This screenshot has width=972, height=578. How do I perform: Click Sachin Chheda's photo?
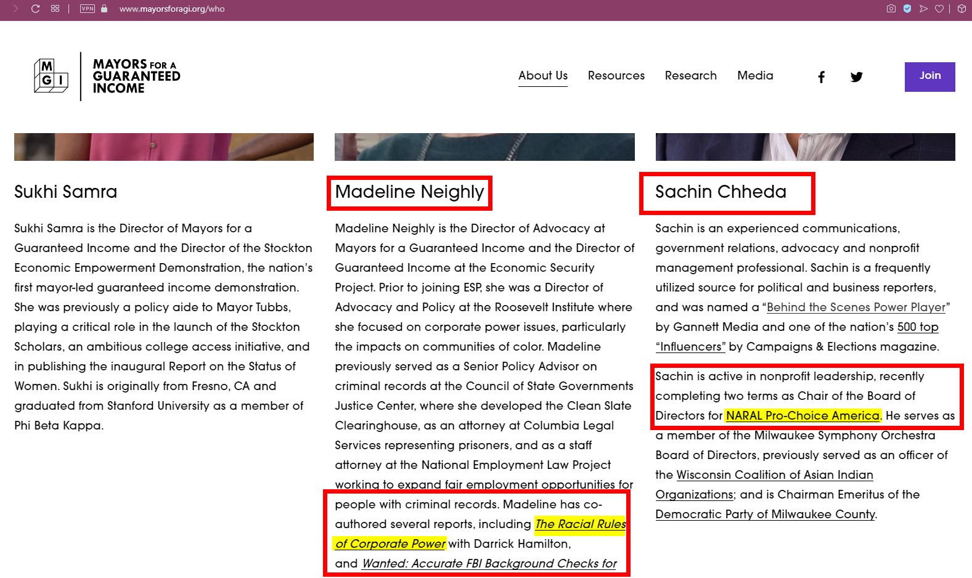point(805,147)
